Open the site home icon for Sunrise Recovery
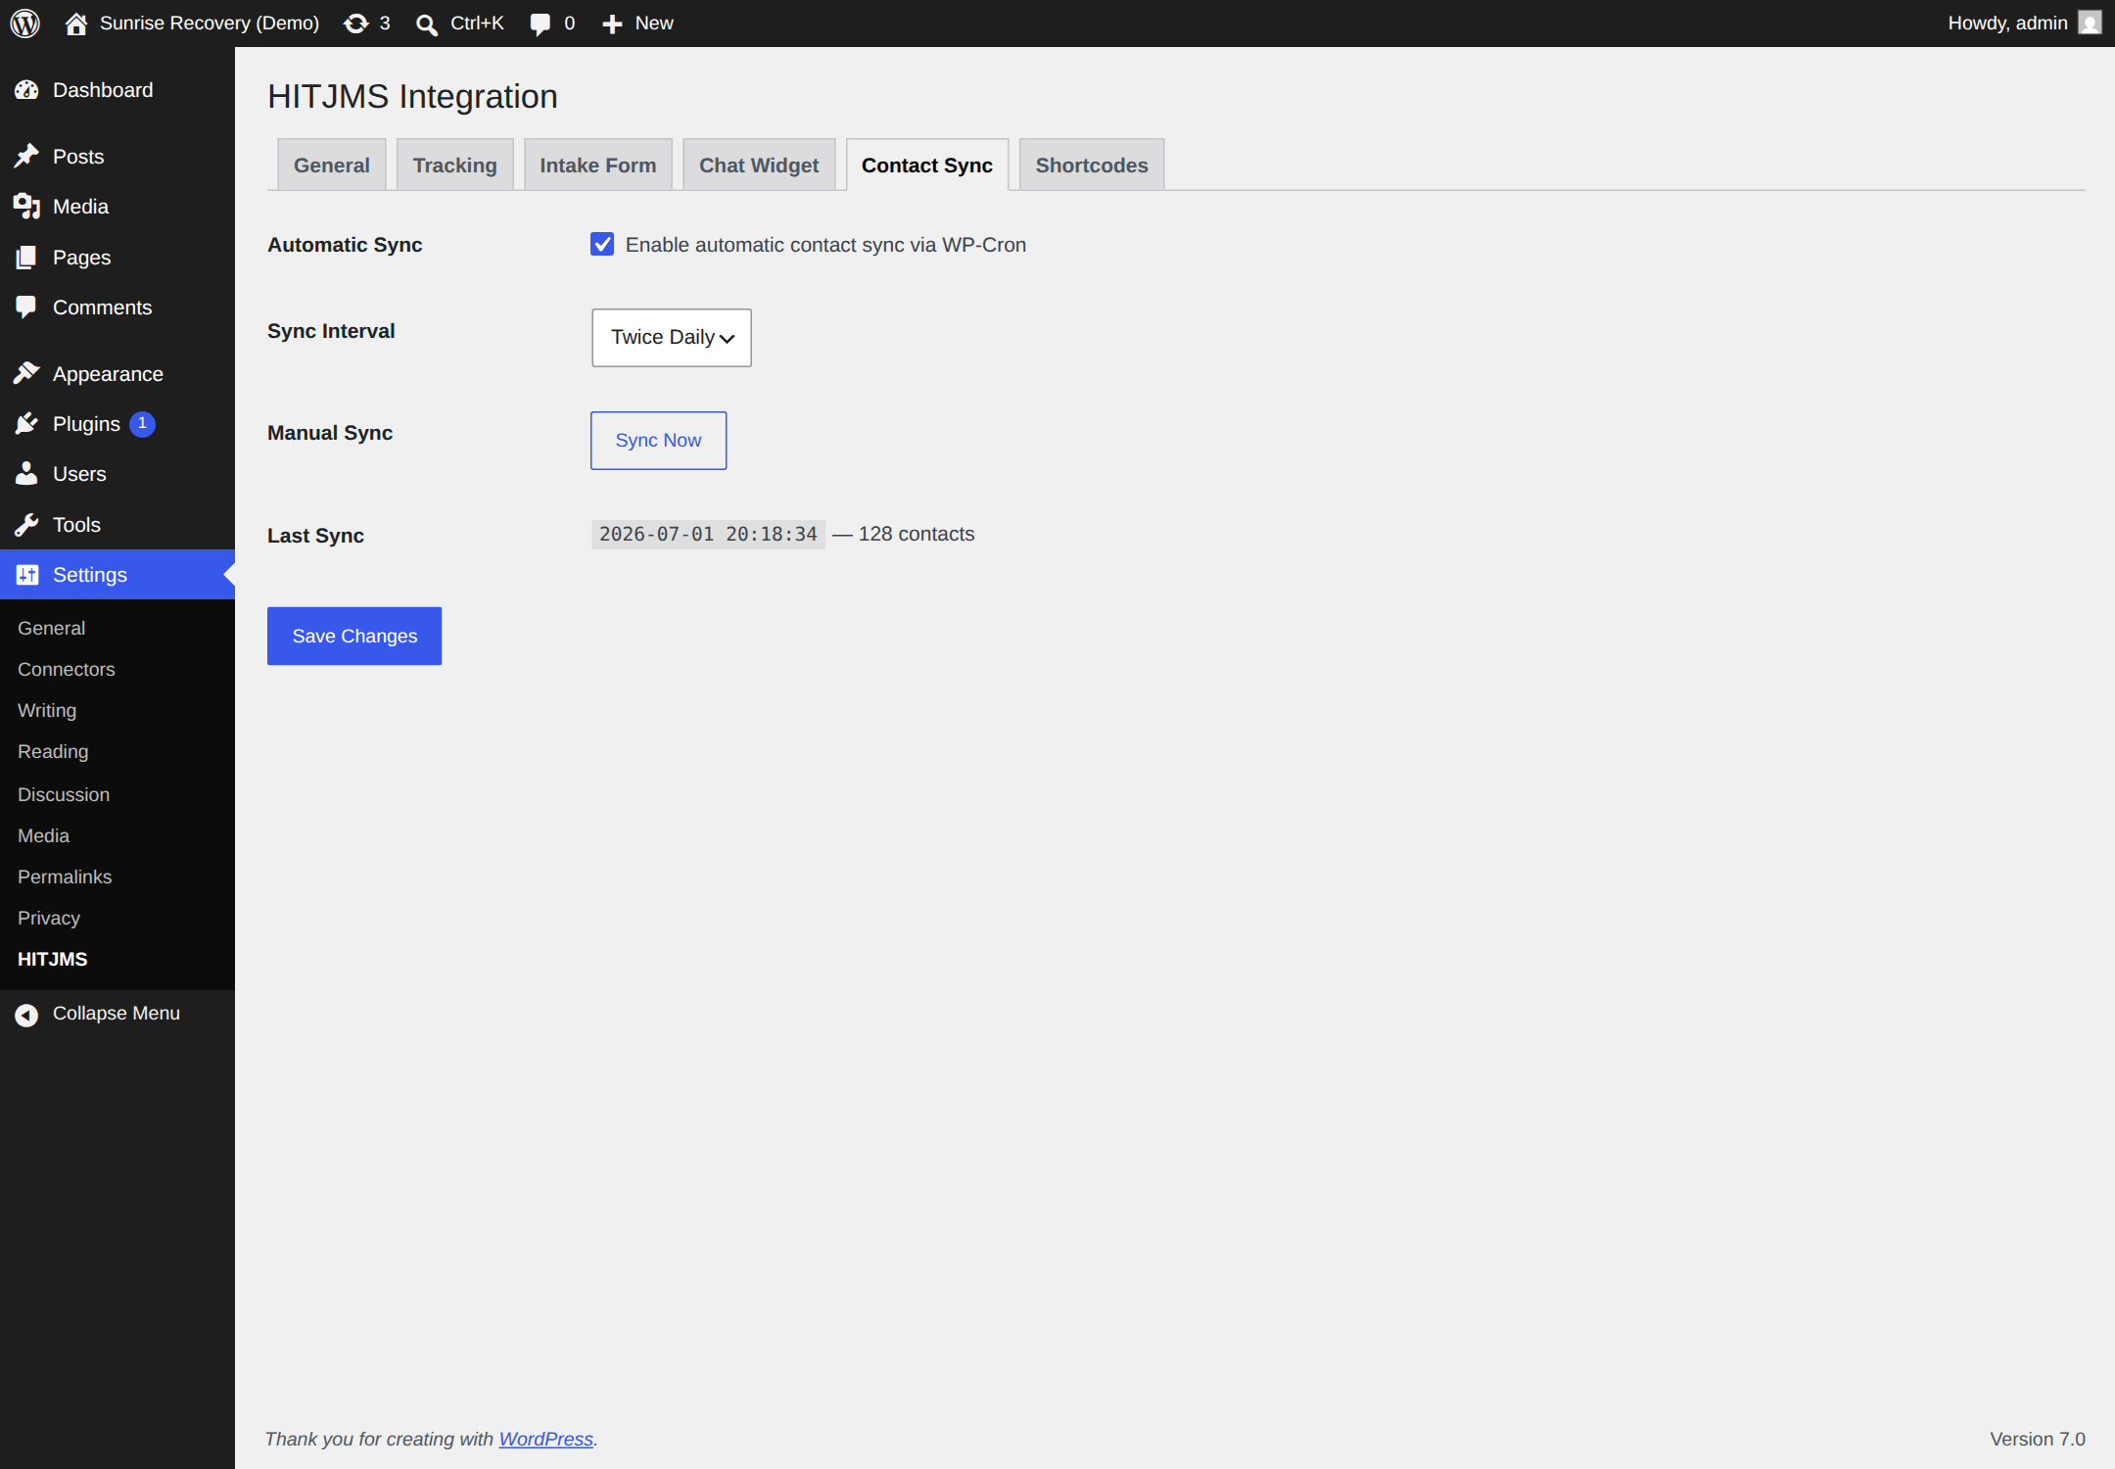This screenshot has height=1469, width=2115. [76, 24]
